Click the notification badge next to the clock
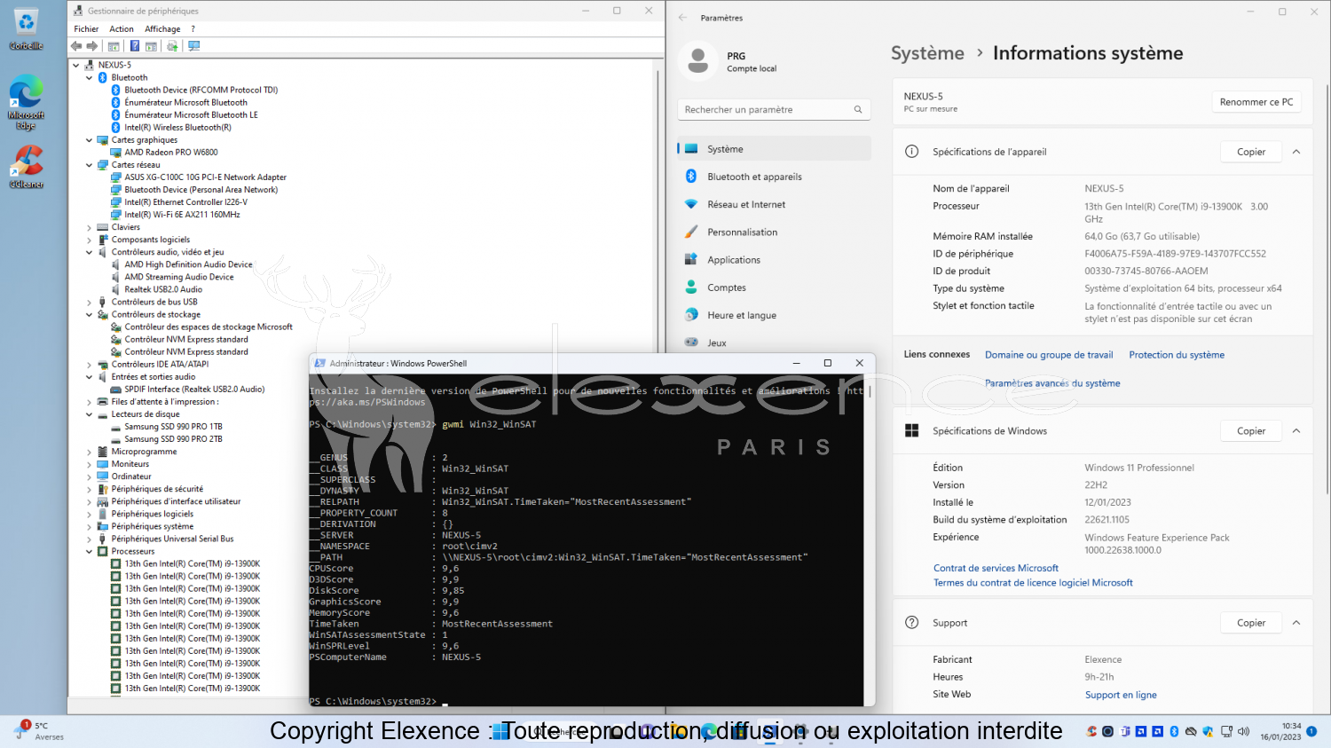This screenshot has height=748, width=1331. (1311, 731)
